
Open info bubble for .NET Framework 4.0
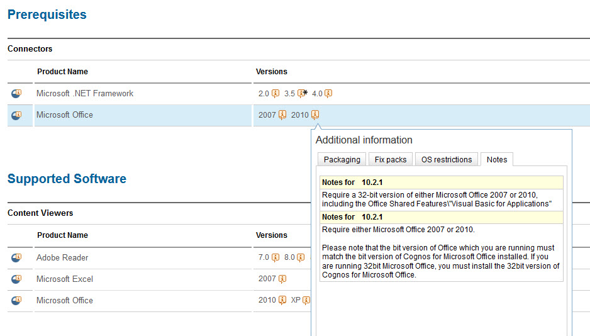click(328, 94)
